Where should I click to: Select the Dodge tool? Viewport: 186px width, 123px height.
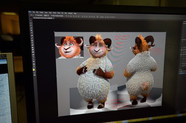point(33,52)
